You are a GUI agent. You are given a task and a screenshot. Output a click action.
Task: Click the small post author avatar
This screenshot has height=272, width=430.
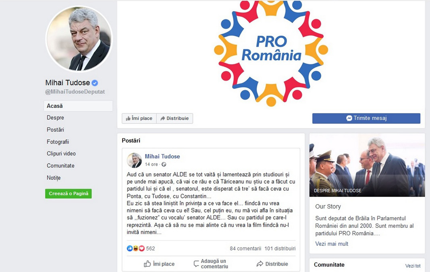coord(134,160)
